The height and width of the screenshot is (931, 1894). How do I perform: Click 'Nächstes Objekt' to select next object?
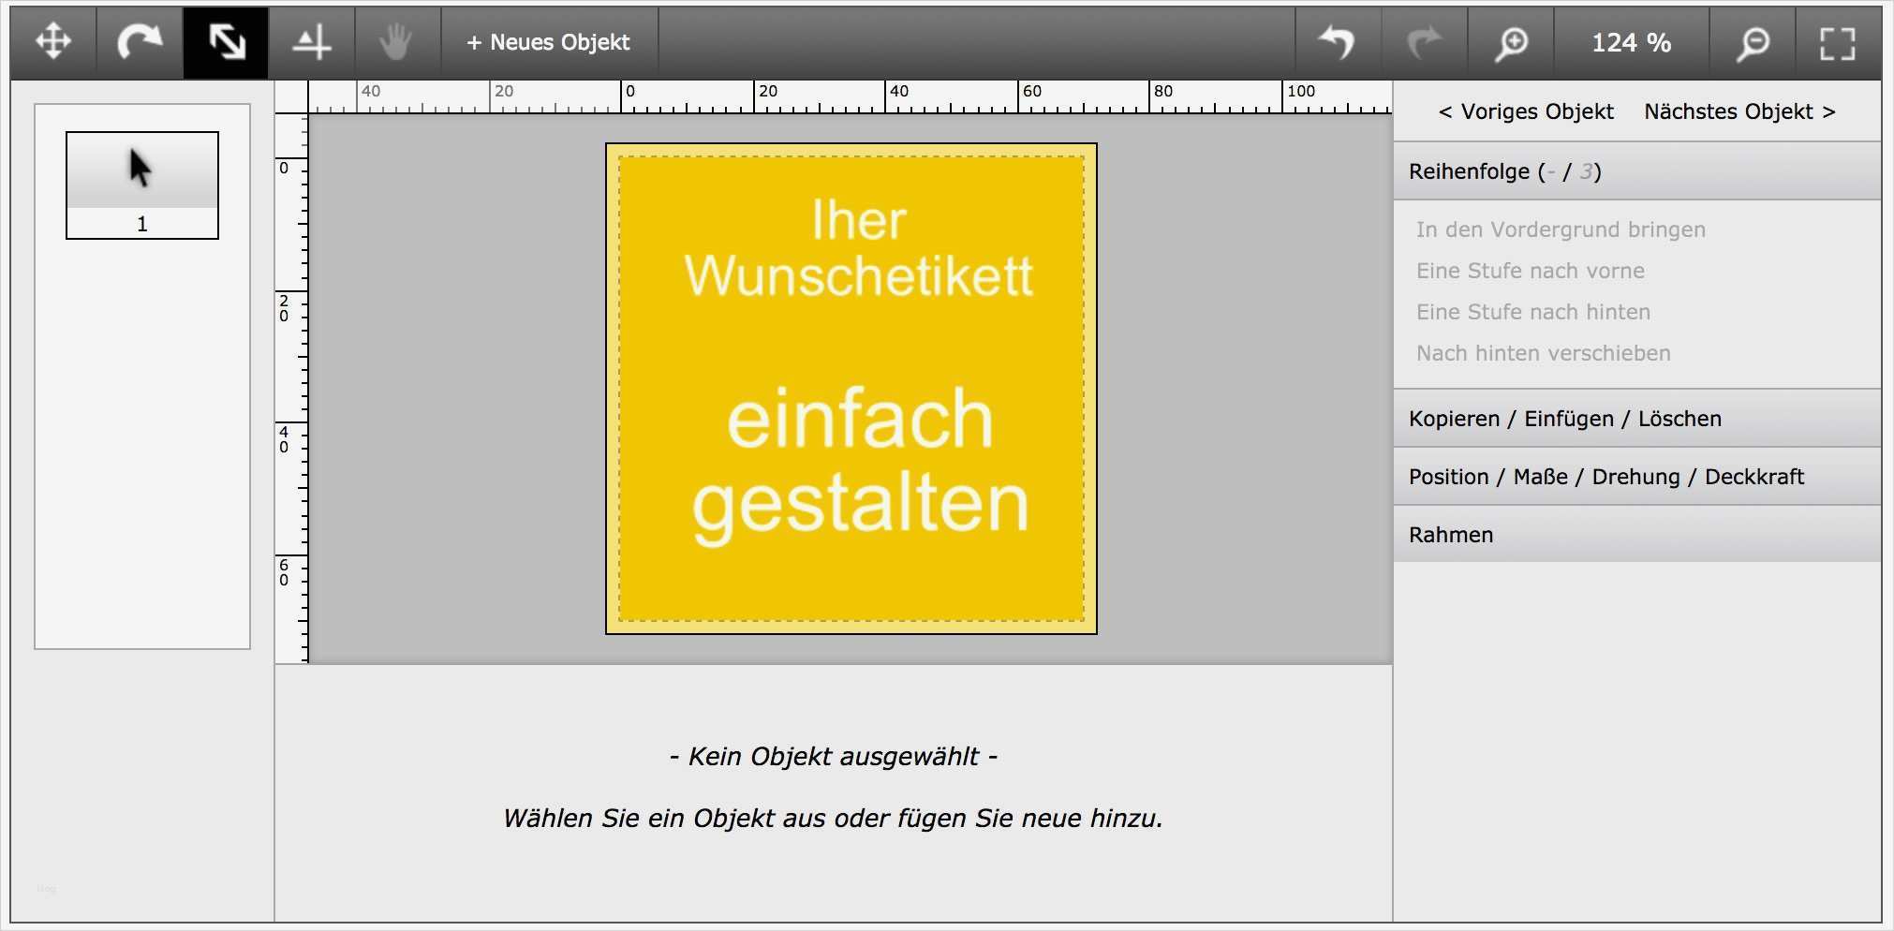pos(1739,111)
